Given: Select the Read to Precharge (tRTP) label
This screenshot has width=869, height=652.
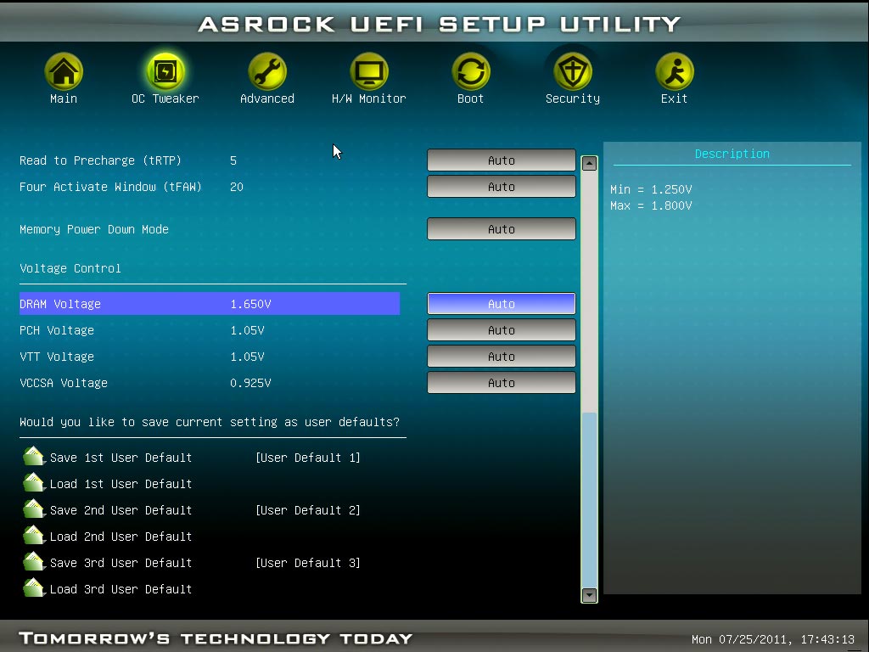Looking at the screenshot, I should click(x=100, y=160).
